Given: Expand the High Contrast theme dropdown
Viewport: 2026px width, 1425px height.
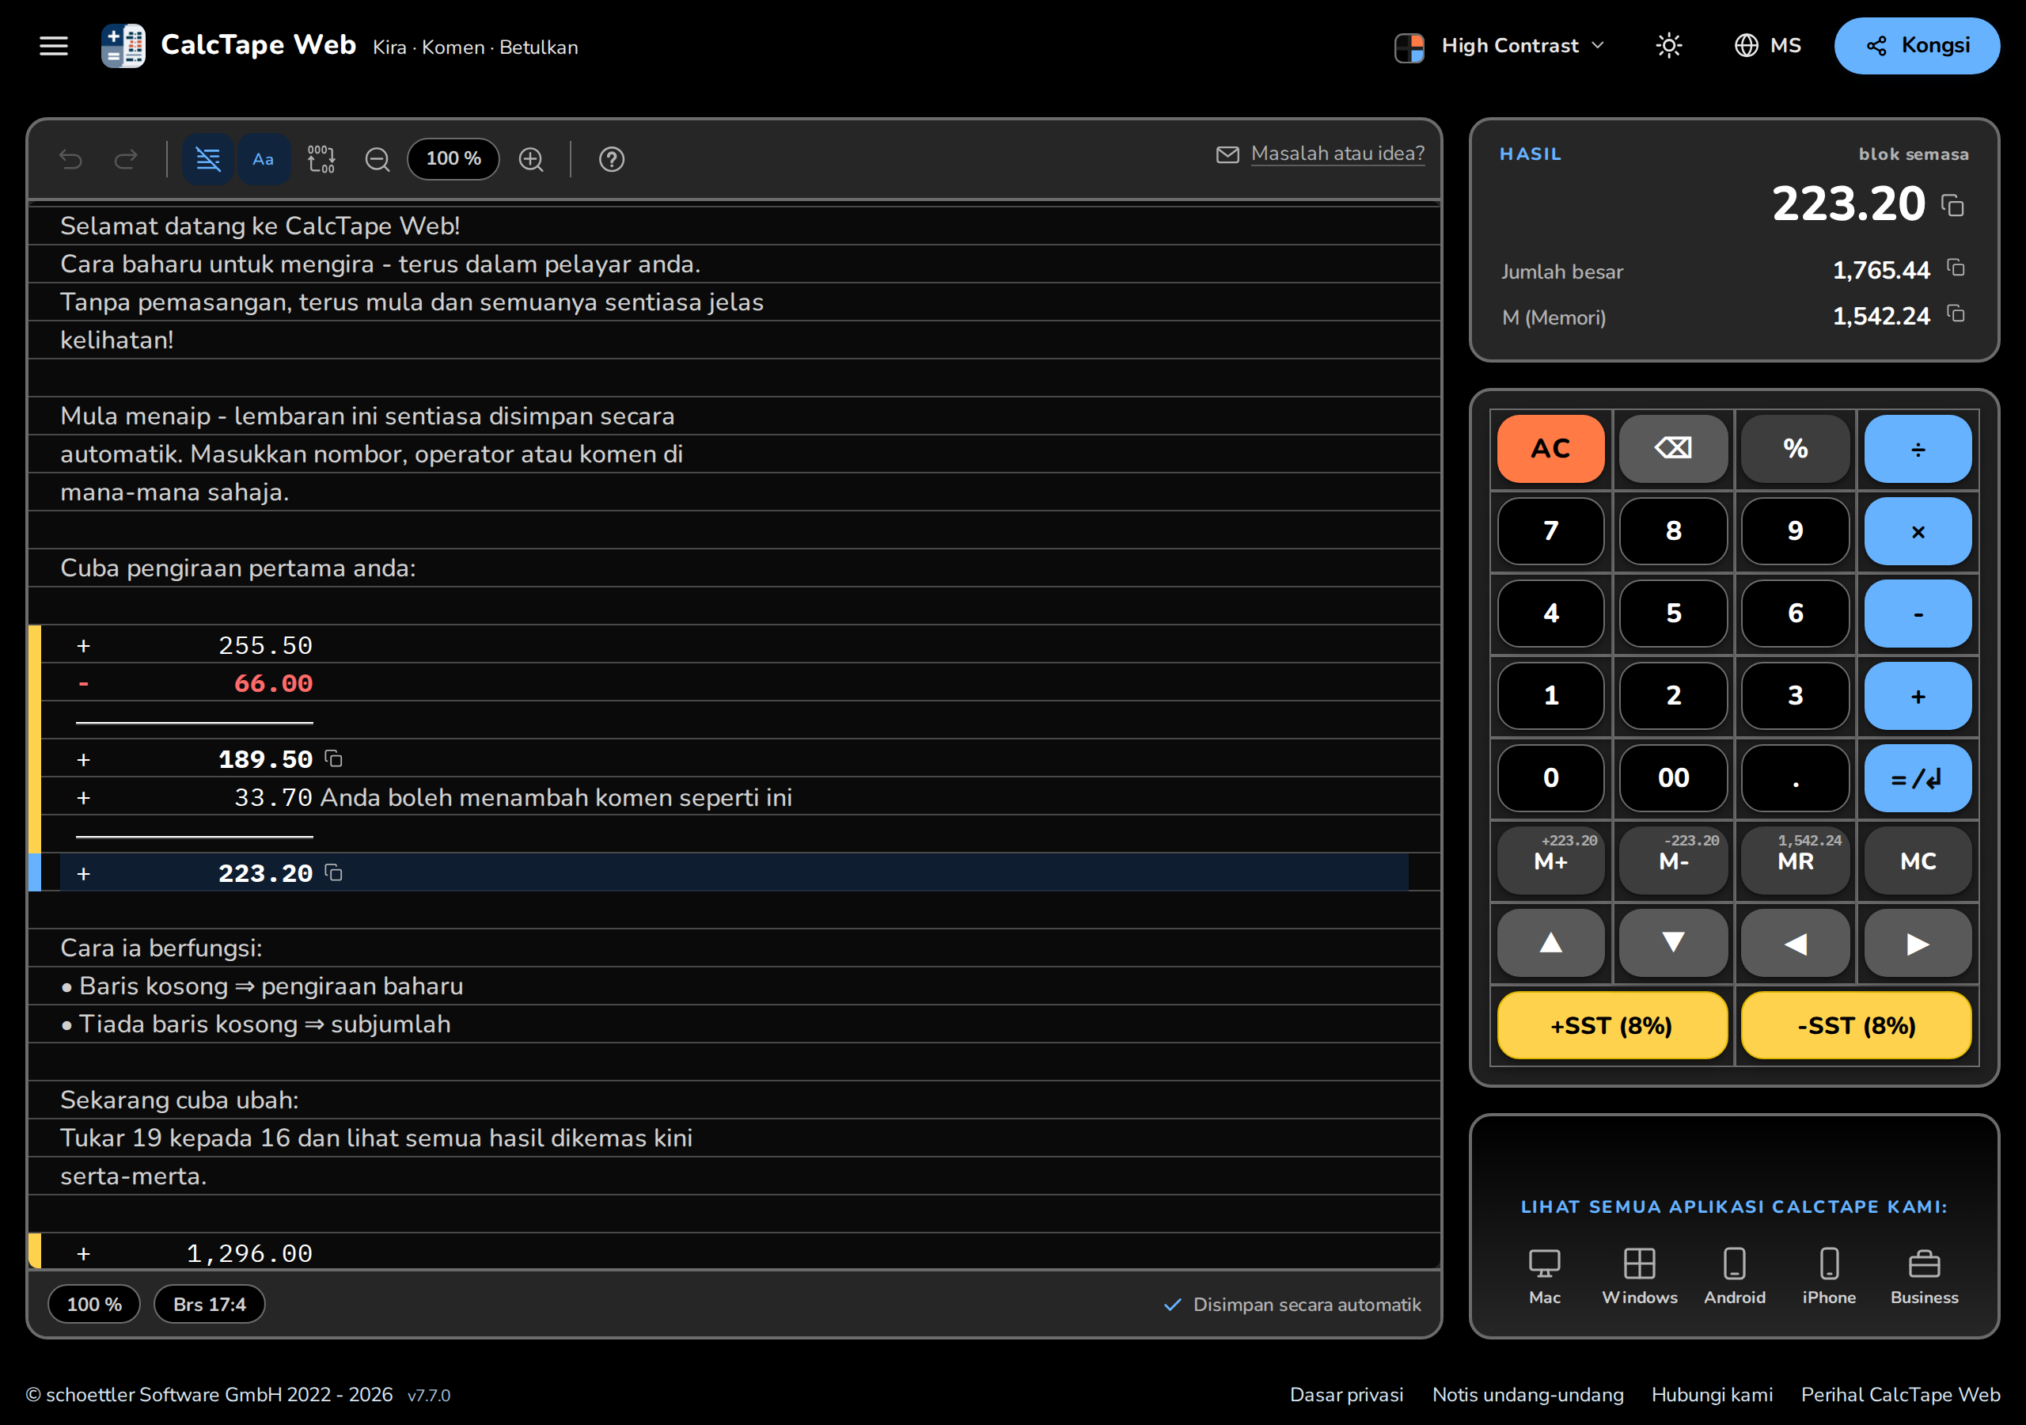Looking at the screenshot, I should click(1499, 46).
